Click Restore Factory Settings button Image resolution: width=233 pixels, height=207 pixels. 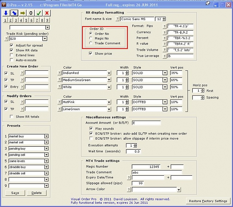click(208, 201)
